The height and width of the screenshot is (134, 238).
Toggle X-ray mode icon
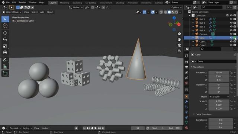click(x=161, y=12)
